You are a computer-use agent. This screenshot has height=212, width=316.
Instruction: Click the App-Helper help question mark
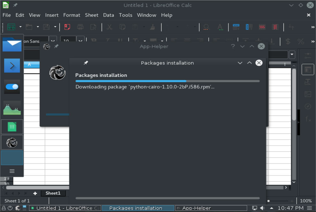click(233, 46)
